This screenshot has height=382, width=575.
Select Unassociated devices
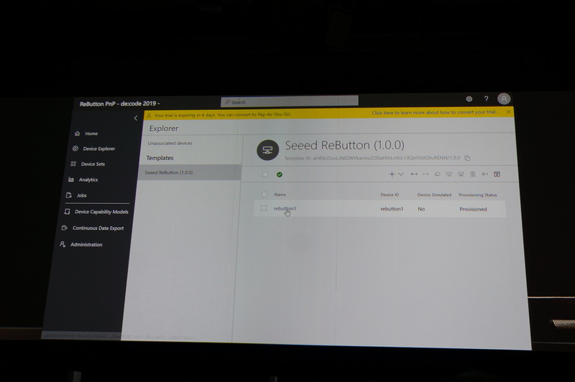click(170, 143)
